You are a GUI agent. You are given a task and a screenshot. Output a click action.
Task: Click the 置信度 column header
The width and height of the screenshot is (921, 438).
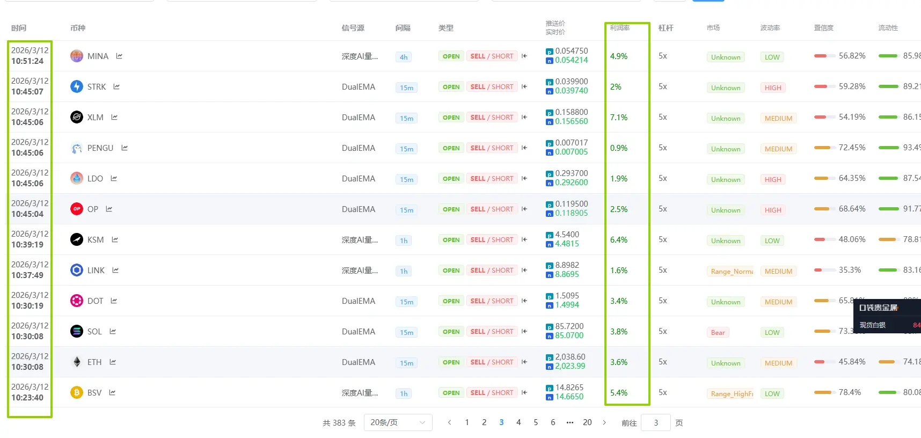coord(824,28)
